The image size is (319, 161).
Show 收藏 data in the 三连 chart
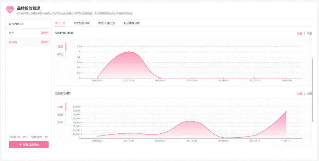(60, 114)
